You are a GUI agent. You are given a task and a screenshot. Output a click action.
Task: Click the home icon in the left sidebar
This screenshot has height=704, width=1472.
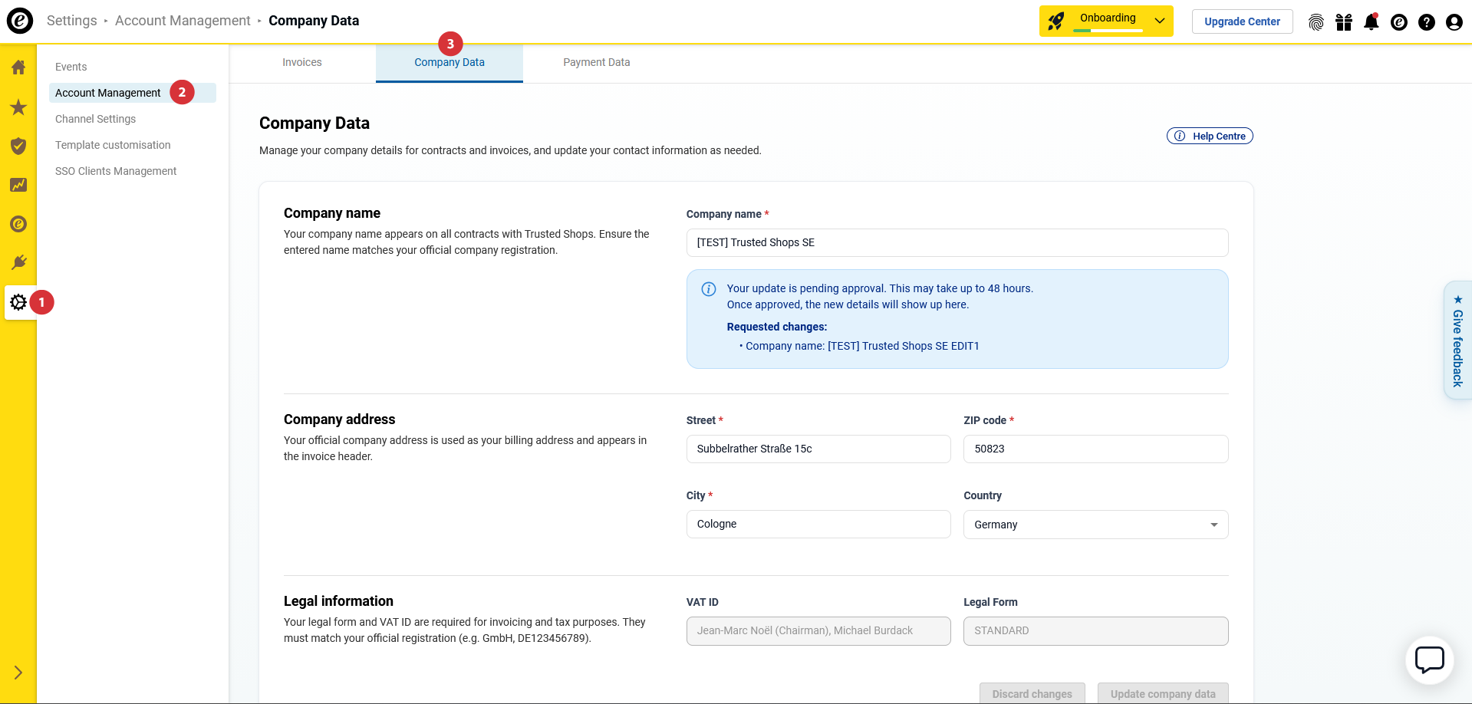[x=18, y=67]
